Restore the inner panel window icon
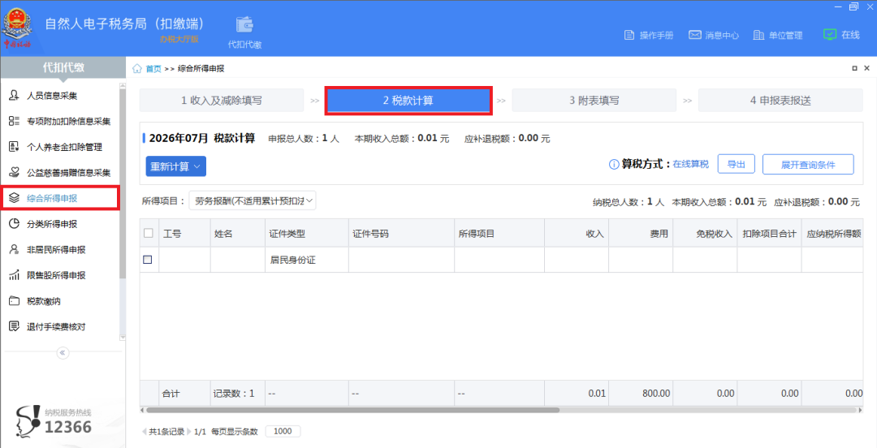The image size is (877, 448). [x=854, y=68]
